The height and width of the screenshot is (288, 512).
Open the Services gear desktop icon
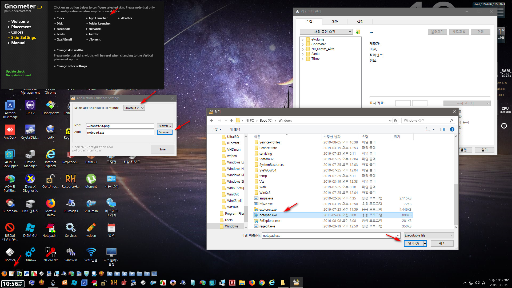(71, 230)
